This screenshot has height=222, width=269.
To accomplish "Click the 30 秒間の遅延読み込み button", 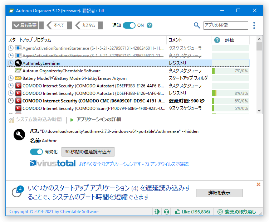I will coord(88,152).
